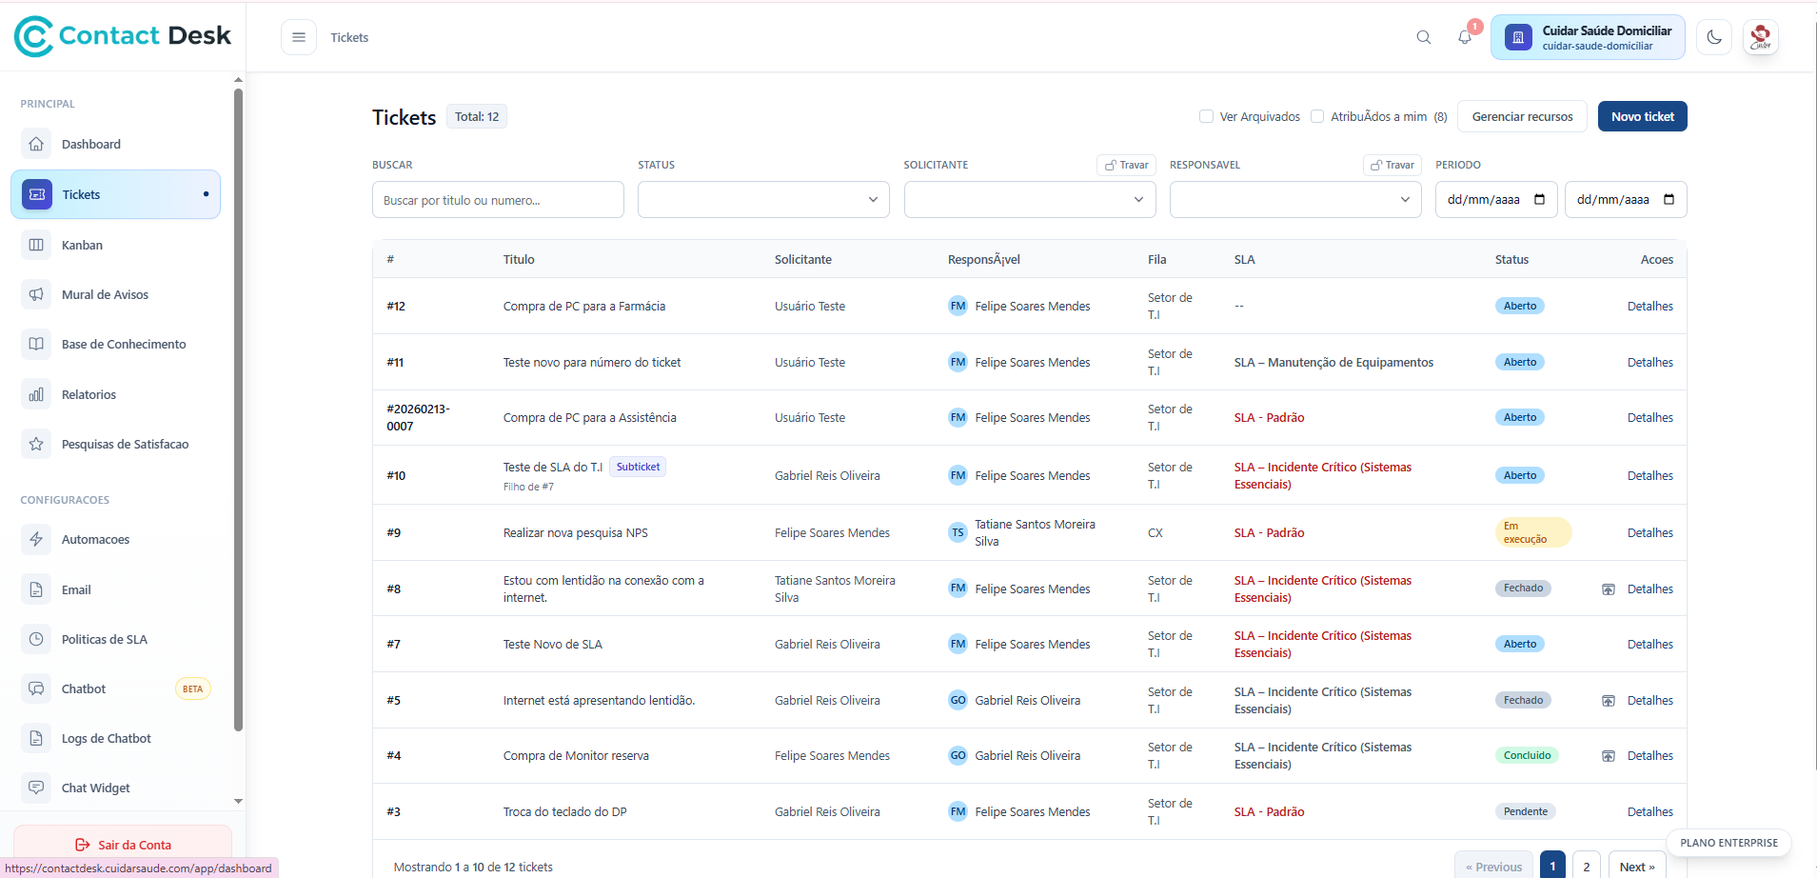Click the user avatar in top right
The width and height of the screenshot is (1817, 878).
tap(1760, 37)
